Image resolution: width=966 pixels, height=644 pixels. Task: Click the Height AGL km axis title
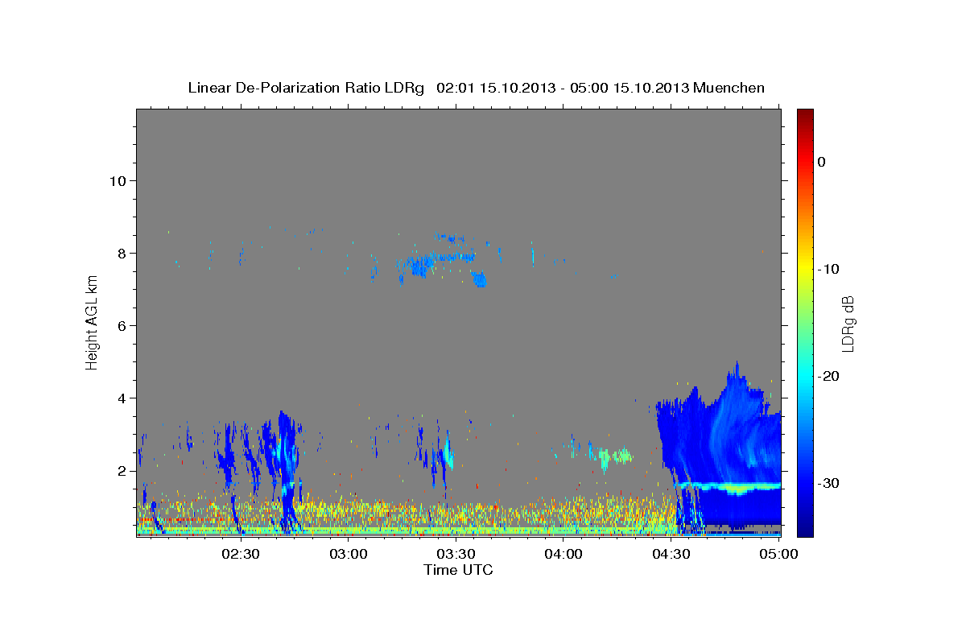pyautogui.click(x=93, y=322)
